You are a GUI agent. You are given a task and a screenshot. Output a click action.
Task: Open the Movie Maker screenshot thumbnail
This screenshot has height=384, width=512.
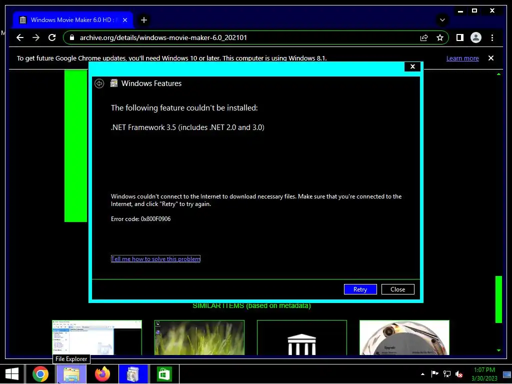point(97,337)
